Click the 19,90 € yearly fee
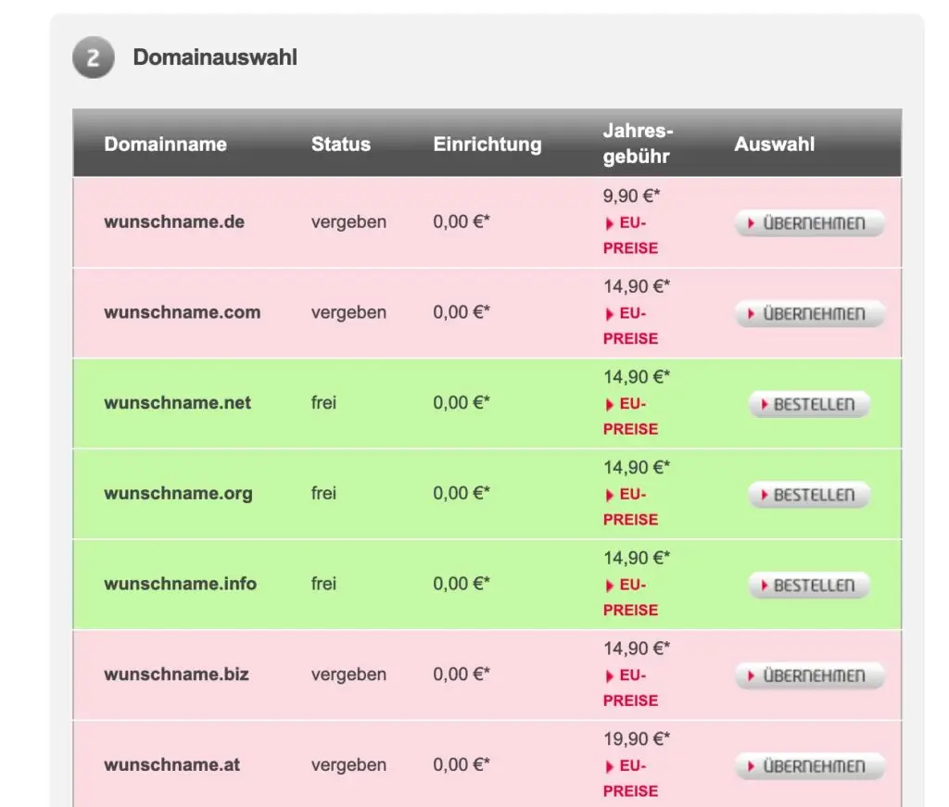Screen dimensions: 949x807 point(637,739)
